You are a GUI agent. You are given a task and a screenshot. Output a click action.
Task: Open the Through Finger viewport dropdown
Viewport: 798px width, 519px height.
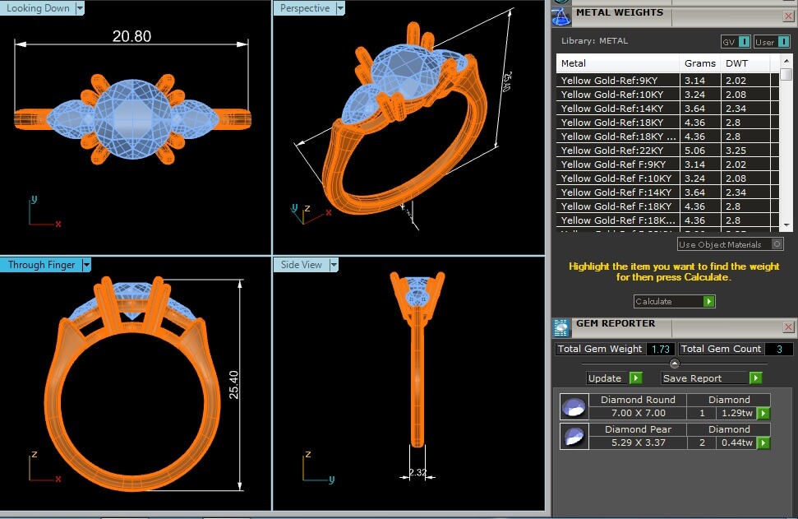(86, 265)
